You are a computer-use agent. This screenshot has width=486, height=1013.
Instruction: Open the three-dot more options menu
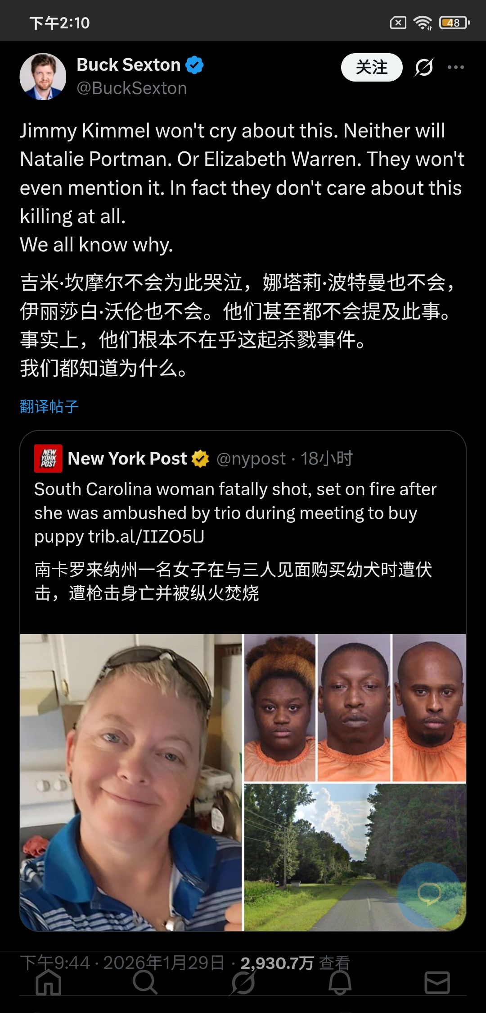[x=455, y=68]
